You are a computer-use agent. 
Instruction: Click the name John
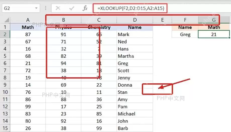pos(123,121)
